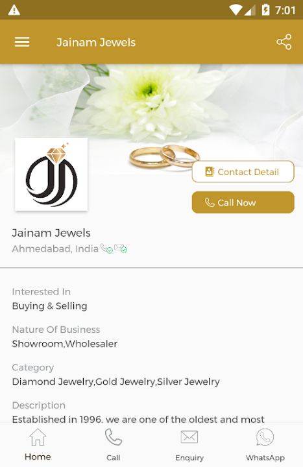Tap the warning notification icon in status bar
Viewport: 303px width, 467px height.
point(14,10)
